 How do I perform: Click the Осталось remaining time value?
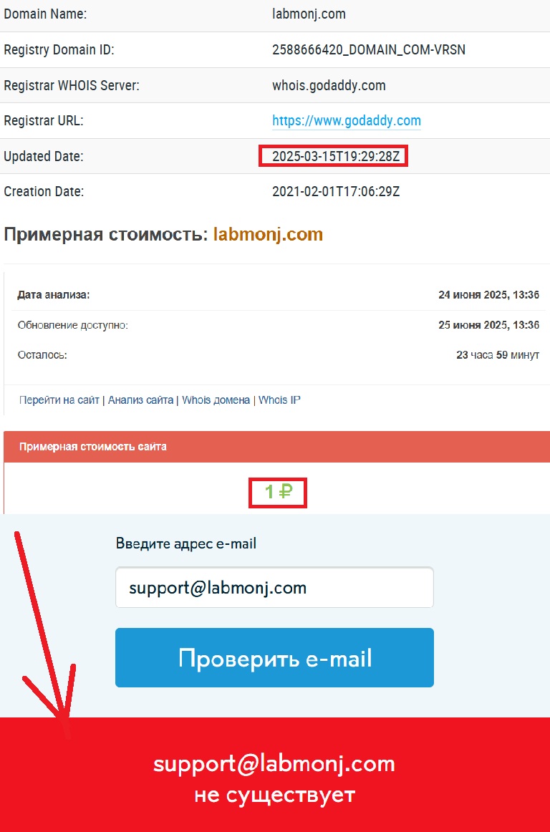point(498,355)
